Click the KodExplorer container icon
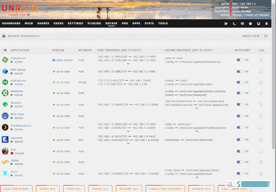Viewport: 276px width, 192px height. tap(5, 82)
